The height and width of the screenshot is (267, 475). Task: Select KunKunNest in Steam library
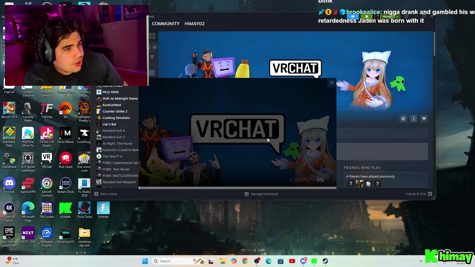109,105
